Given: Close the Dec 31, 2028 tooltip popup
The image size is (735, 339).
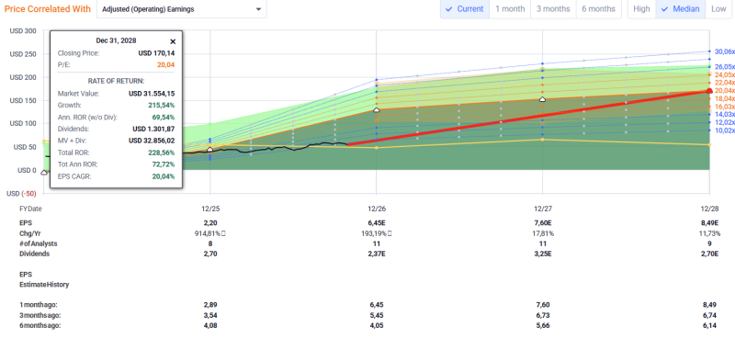Looking at the screenshot, I should point(173,41).
